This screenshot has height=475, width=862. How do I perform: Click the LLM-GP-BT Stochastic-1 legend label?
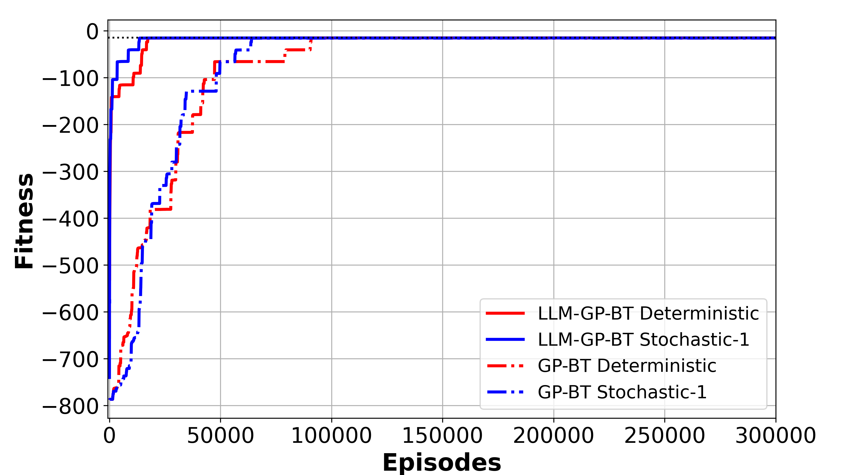coord(643,340)
